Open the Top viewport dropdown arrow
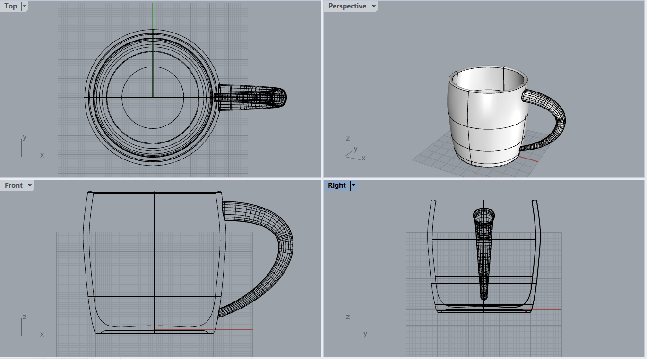647x359 pixels. point(24,6)
